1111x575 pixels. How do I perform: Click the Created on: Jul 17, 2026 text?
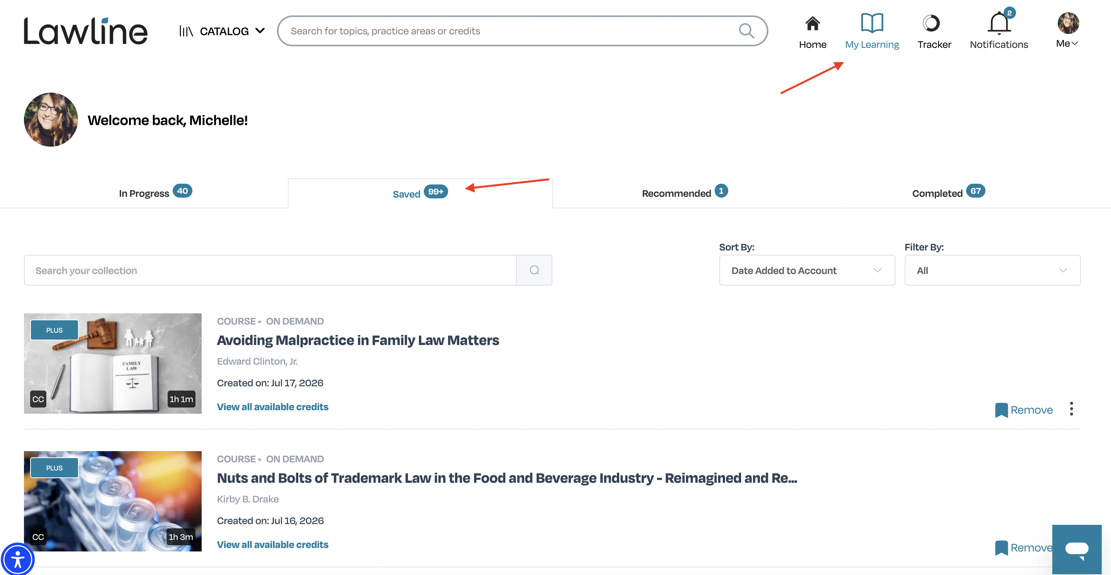(x=270, y=383)
